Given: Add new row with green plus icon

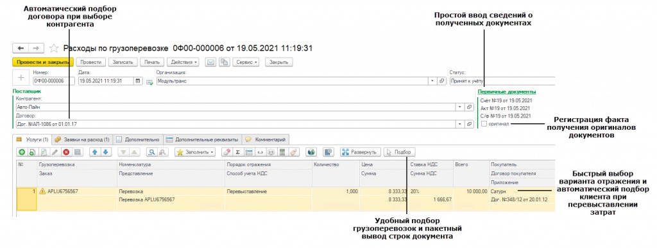Looking at the screenshot, I should click(x=22, y=152).
